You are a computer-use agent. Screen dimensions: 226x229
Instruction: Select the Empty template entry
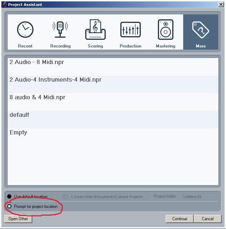point(113,137)
